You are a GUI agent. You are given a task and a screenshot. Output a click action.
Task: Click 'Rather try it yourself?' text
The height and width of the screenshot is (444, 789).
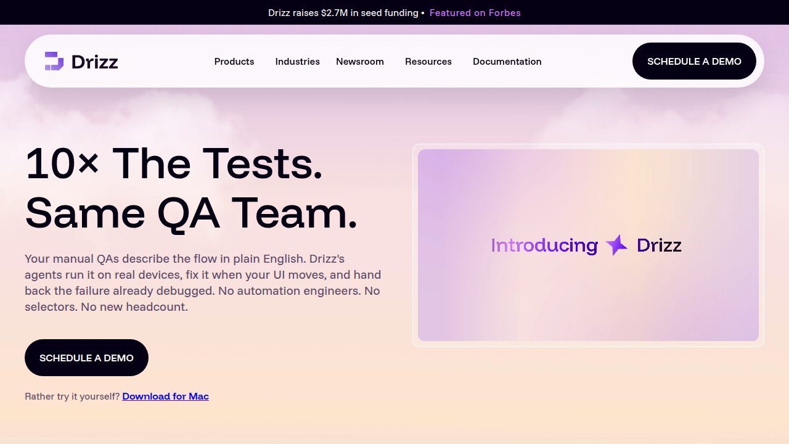72,397
